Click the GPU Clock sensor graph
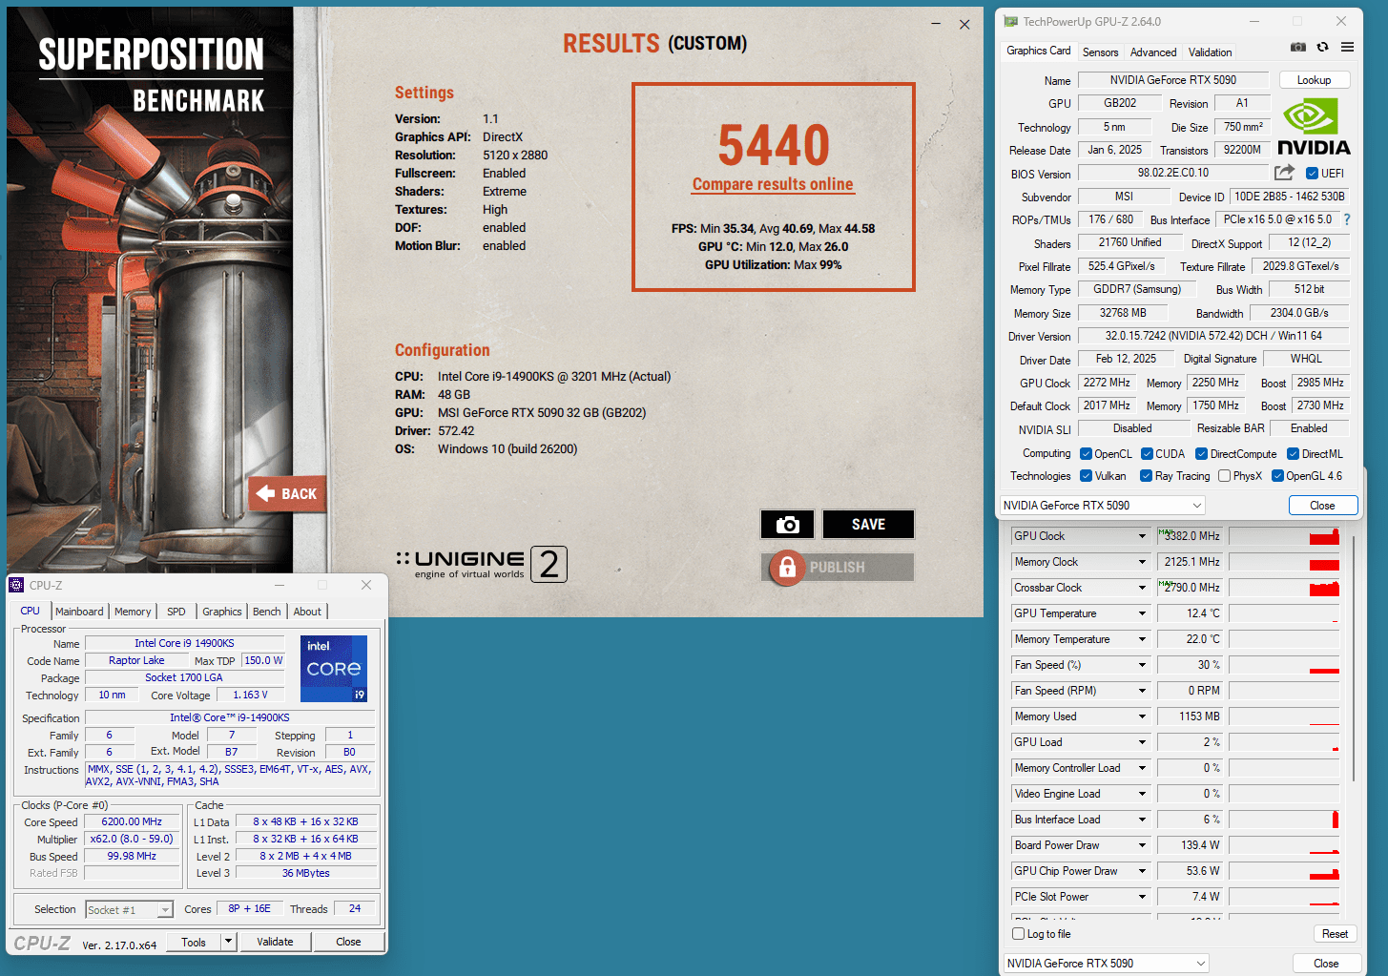 pyautogui.click(x=1284, y=536)
